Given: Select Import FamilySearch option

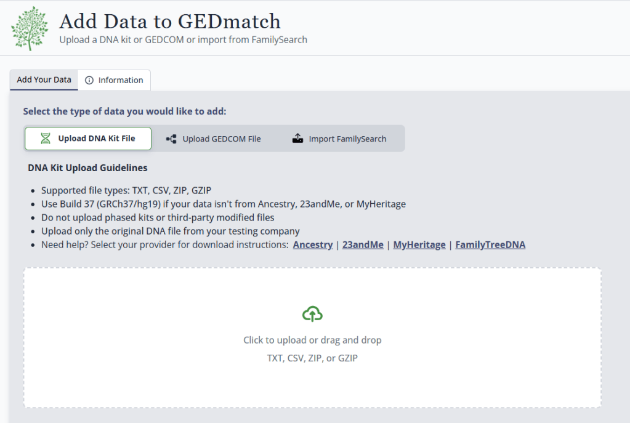Looking at the screenshot, I should (339, 139).
